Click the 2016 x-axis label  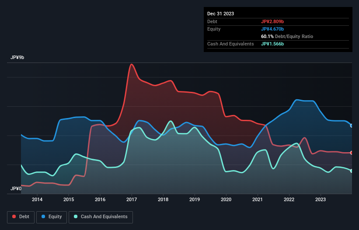(100, 199)
